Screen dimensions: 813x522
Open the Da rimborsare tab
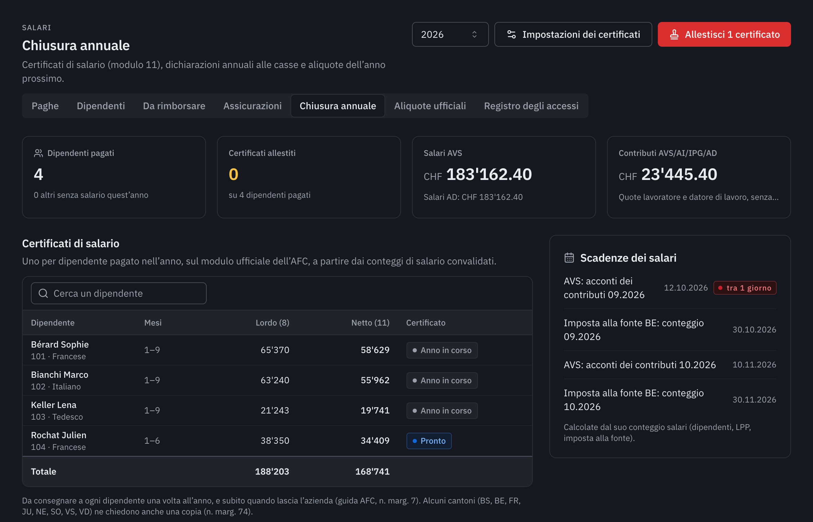pos(174,106)
